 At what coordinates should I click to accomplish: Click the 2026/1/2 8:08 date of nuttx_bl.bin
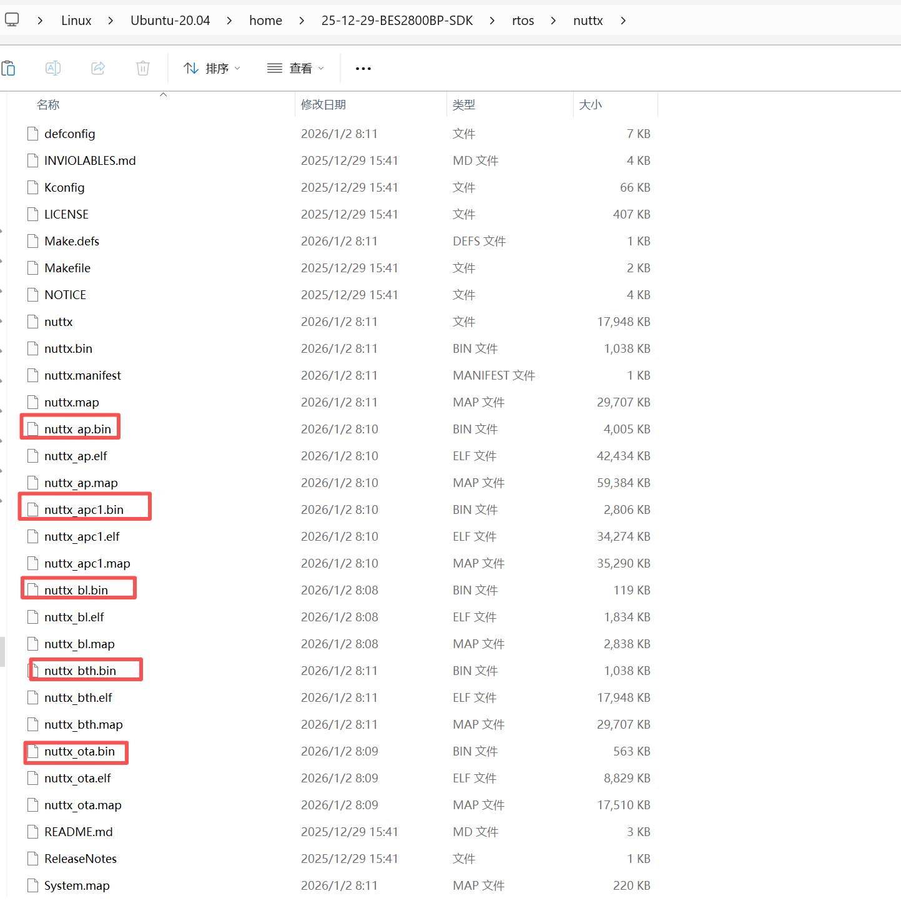pyautogui.click(x=340, y=590)
